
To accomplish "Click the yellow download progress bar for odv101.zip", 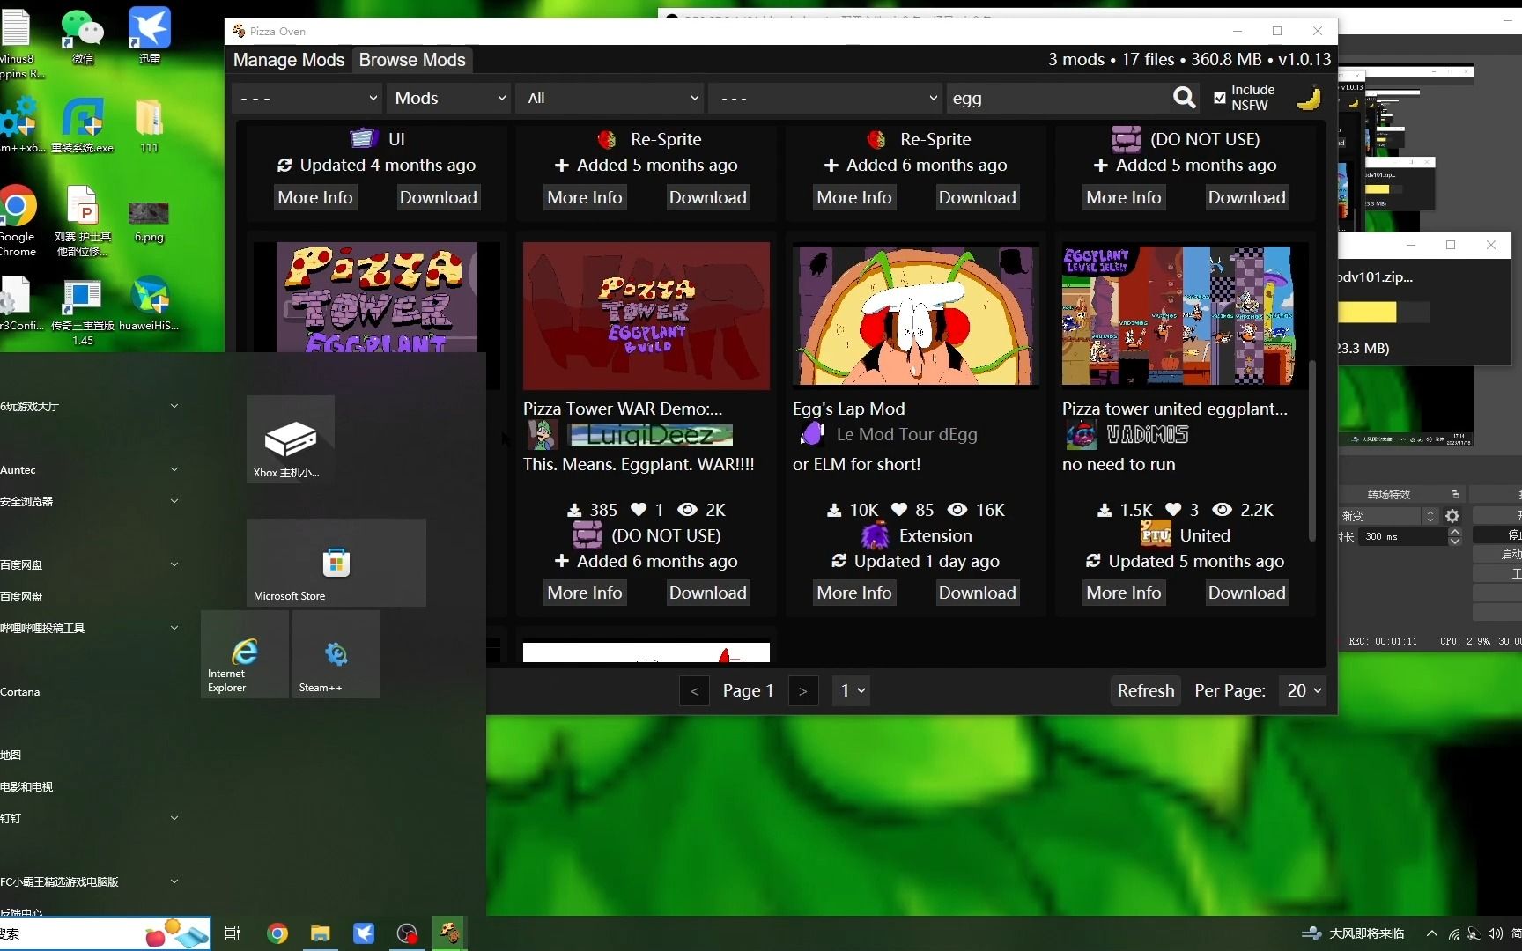I will click(1367, 312).
